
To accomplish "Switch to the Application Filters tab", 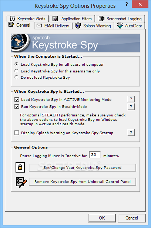I will (x=72, y=18).
